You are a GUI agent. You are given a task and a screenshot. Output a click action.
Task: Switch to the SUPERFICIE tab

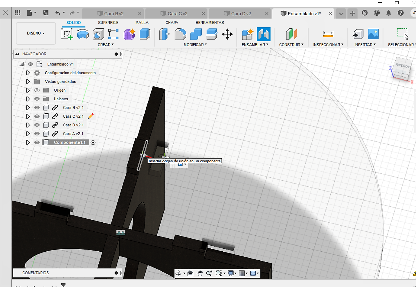[x=108, y=23]
